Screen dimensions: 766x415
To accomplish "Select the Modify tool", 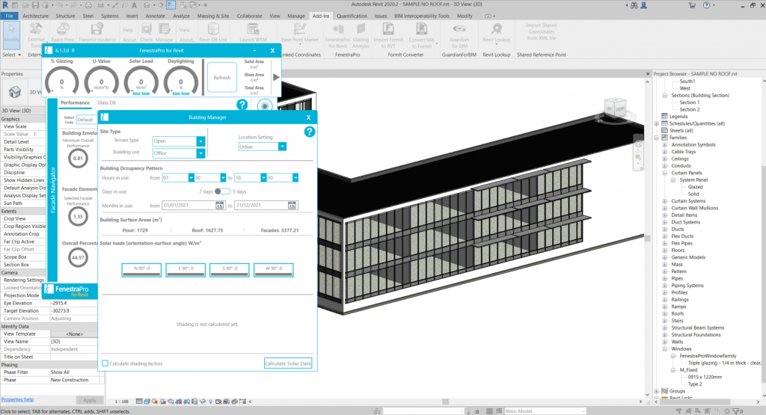I will coord(12,34).
